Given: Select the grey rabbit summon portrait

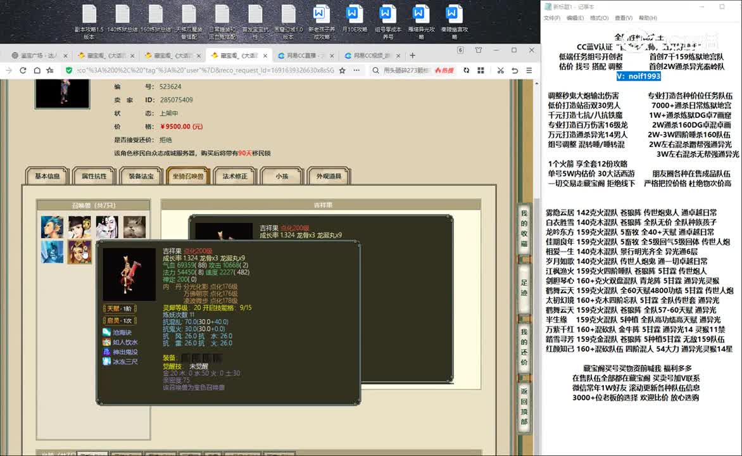Looking at the screenshot, I should [x=134, y=227].
